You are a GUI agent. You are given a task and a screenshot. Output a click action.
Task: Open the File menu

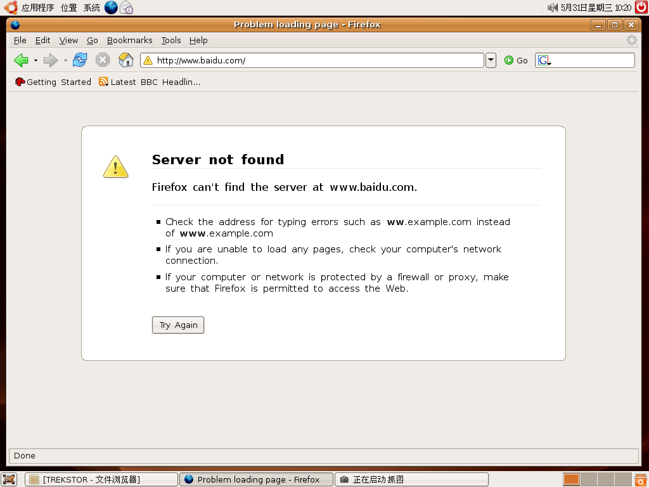(x=20, y=40)
